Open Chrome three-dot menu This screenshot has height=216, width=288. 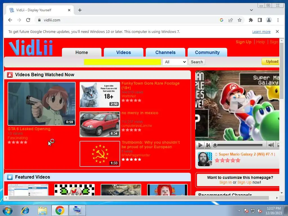pos(278,20)
